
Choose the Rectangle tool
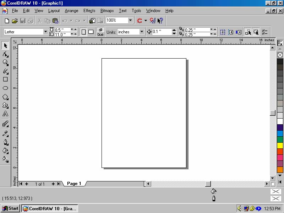coord(5,80)
